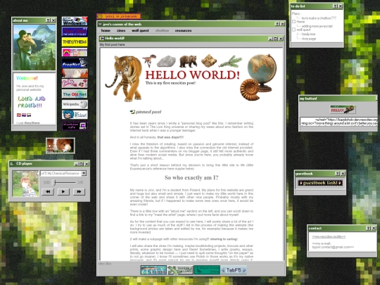Click the Windows 98 badge button
This screenshot has width=380, height=285.
tap(75, 21)
